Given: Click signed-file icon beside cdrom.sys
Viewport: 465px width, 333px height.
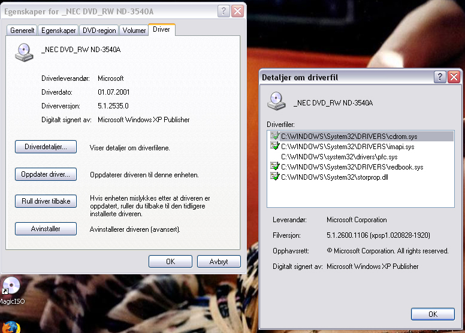Looking at the screenshot, I should pos(275,136).
